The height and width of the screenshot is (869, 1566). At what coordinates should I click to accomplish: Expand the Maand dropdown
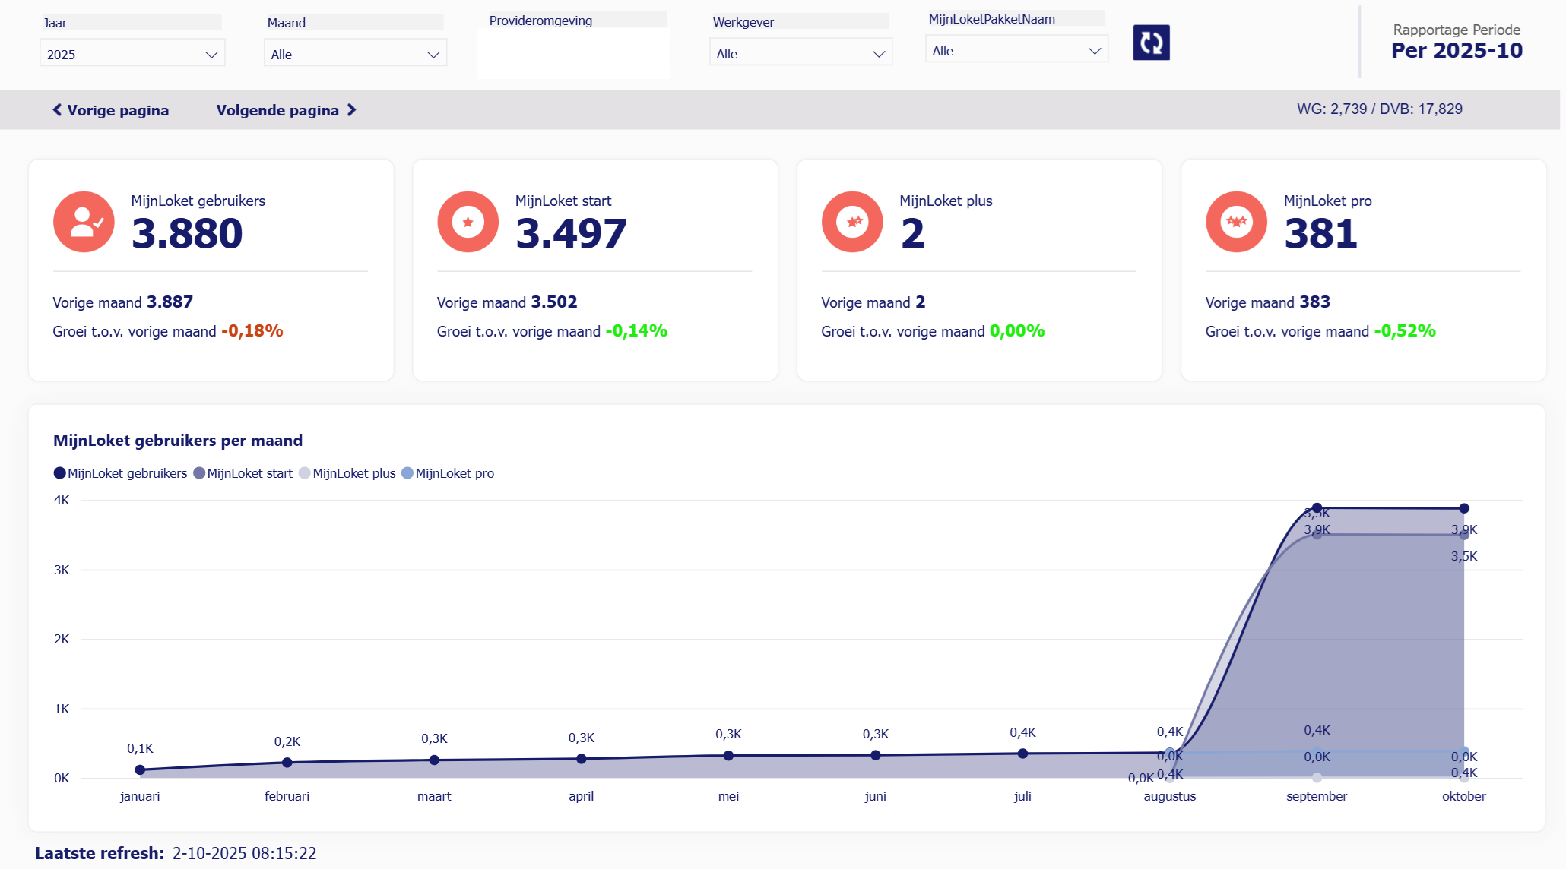click(x=355, y=55)
